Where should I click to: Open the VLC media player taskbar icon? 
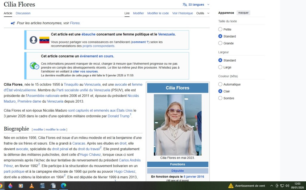point(31,186)
